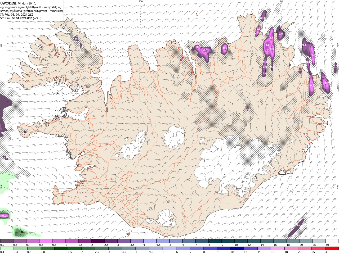Click the '25' label on the snow scale

(x=314, y=245)
